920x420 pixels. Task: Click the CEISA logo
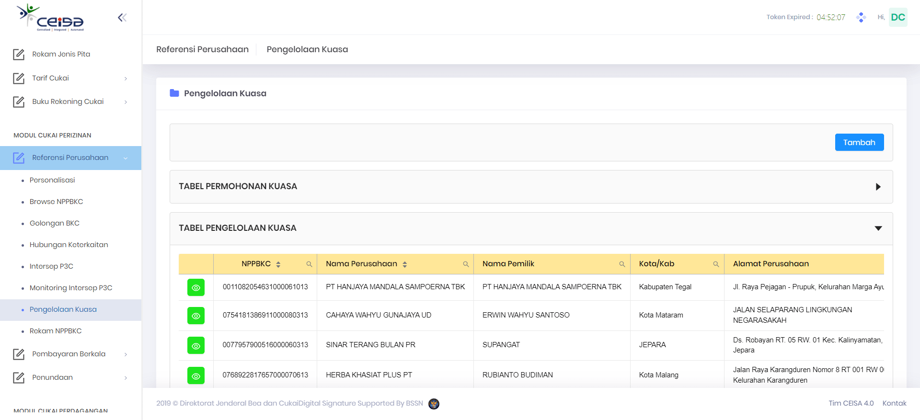(x=50, y=18)
